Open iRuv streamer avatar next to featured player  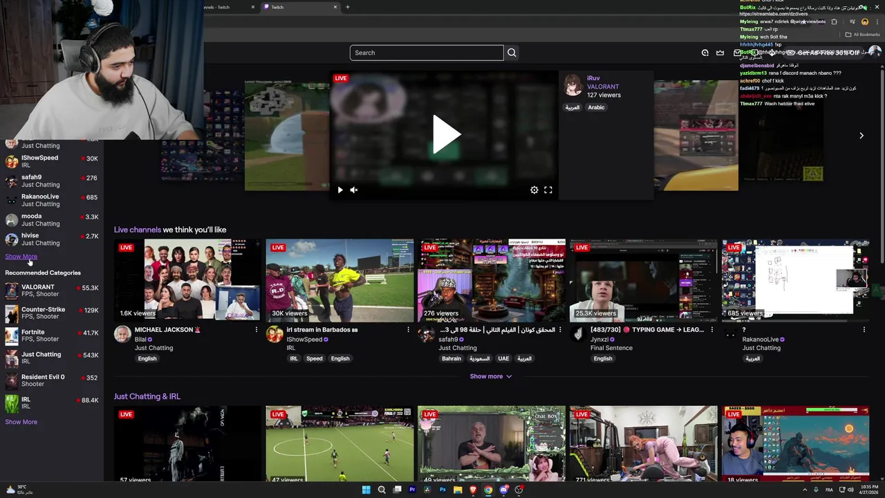pyautogui.click(x=573, y=84)
